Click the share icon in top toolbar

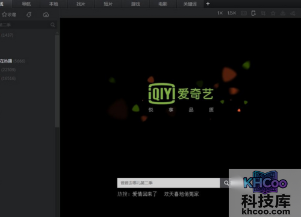click(x=293, y=13)
